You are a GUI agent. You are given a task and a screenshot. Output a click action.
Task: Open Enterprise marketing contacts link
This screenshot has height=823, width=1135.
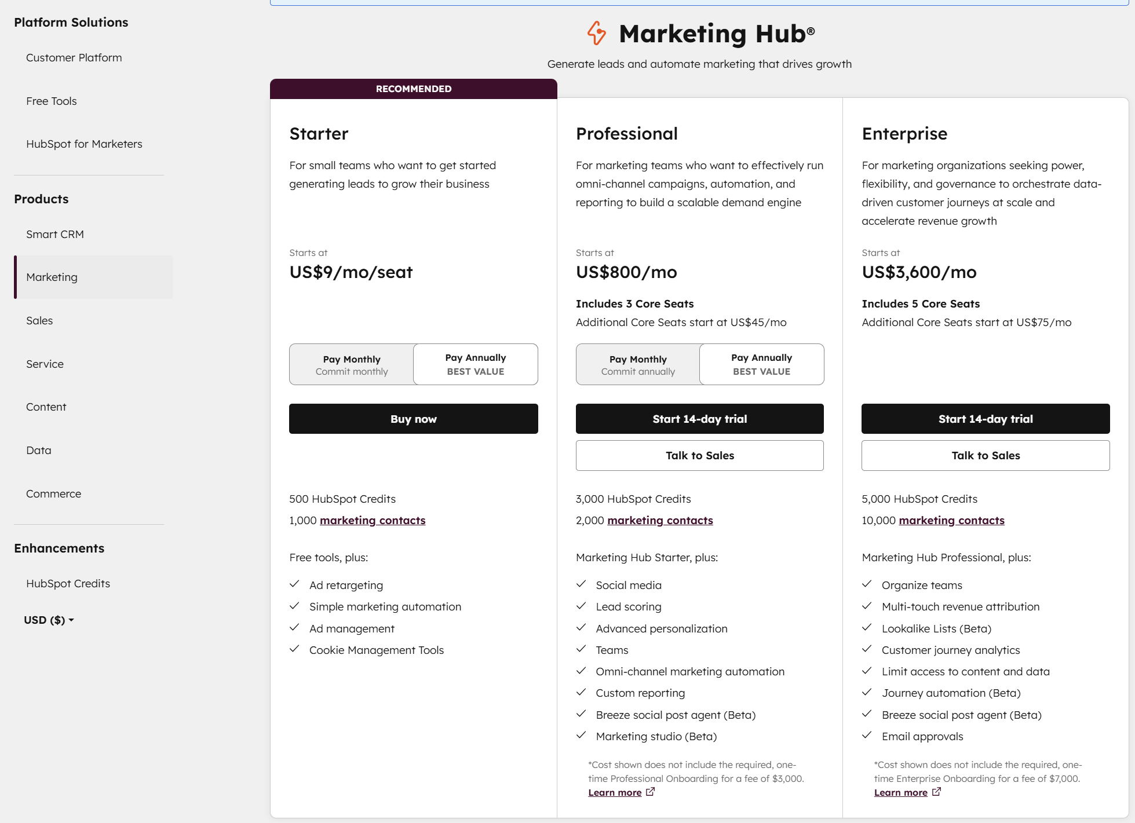coord(951,521)
